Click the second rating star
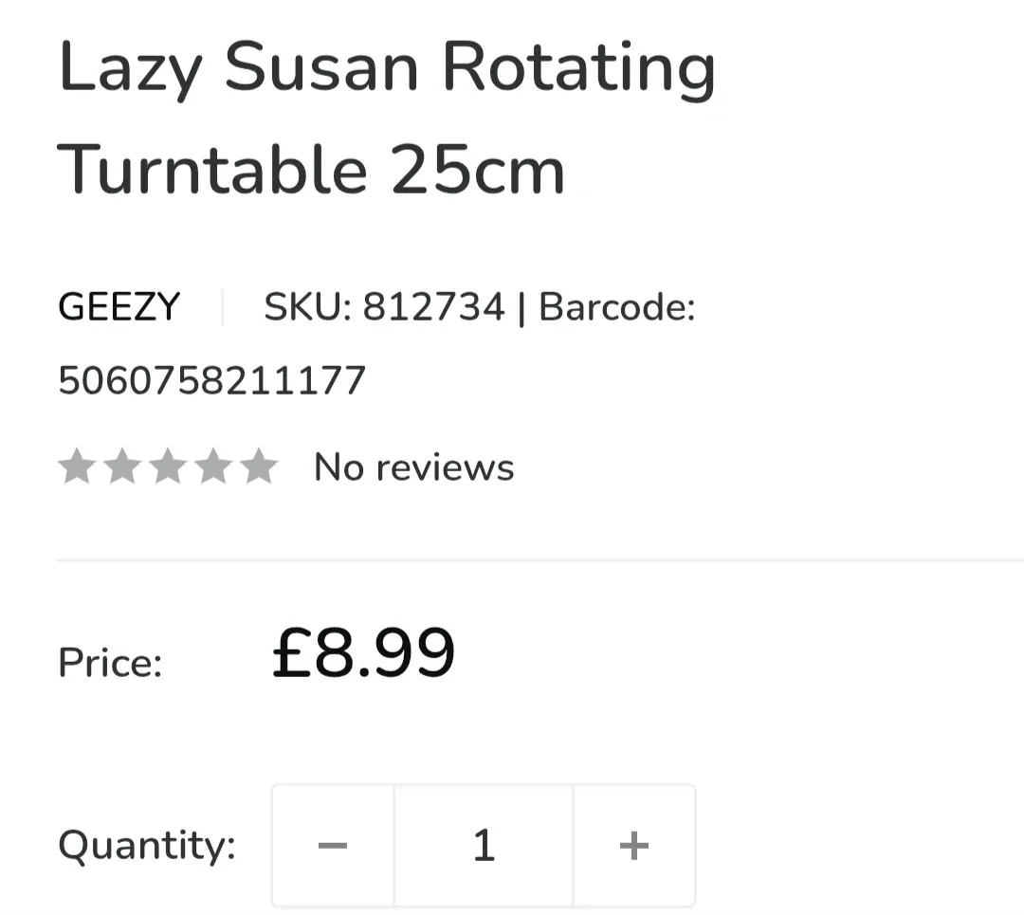Screen dimensions: 1024x915 (x=123, y=466)
